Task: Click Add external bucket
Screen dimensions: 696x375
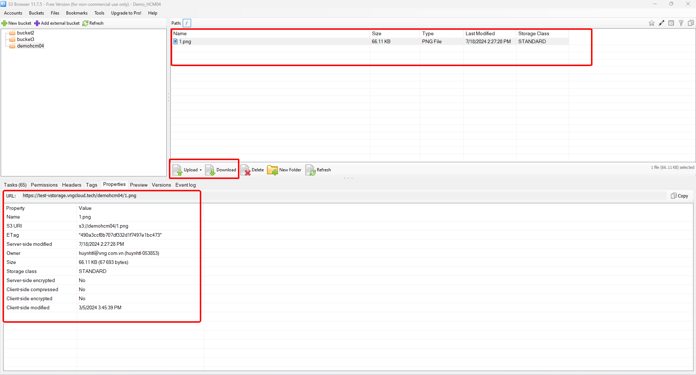Action: coord(57,23)
